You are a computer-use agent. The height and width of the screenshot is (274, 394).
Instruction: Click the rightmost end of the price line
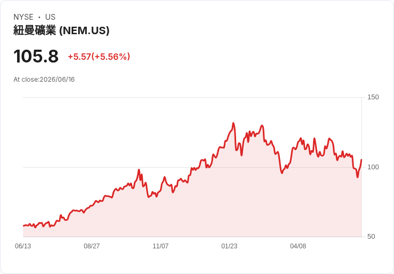tap(361, 160)
